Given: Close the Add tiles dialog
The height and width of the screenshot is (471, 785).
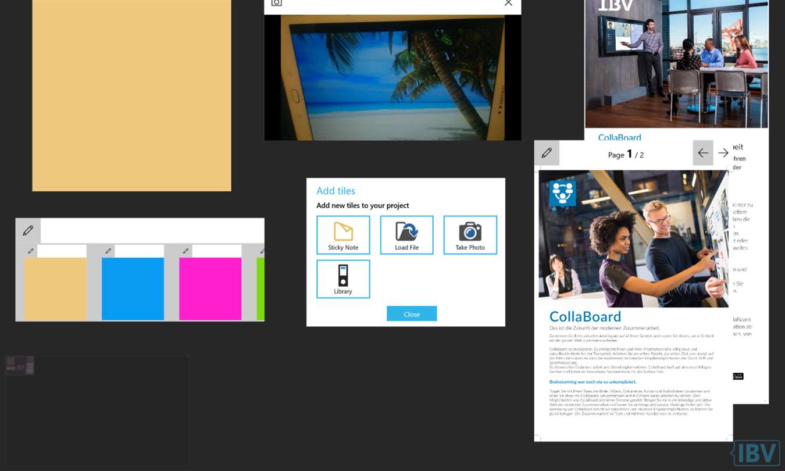Looking at the screenshot, I should [412, 314].
